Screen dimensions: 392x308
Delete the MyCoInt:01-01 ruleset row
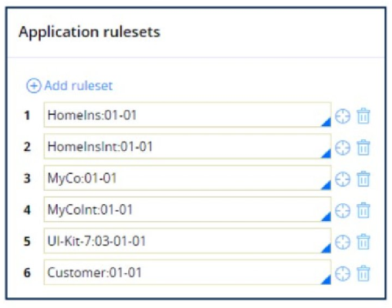click(363, 210)
